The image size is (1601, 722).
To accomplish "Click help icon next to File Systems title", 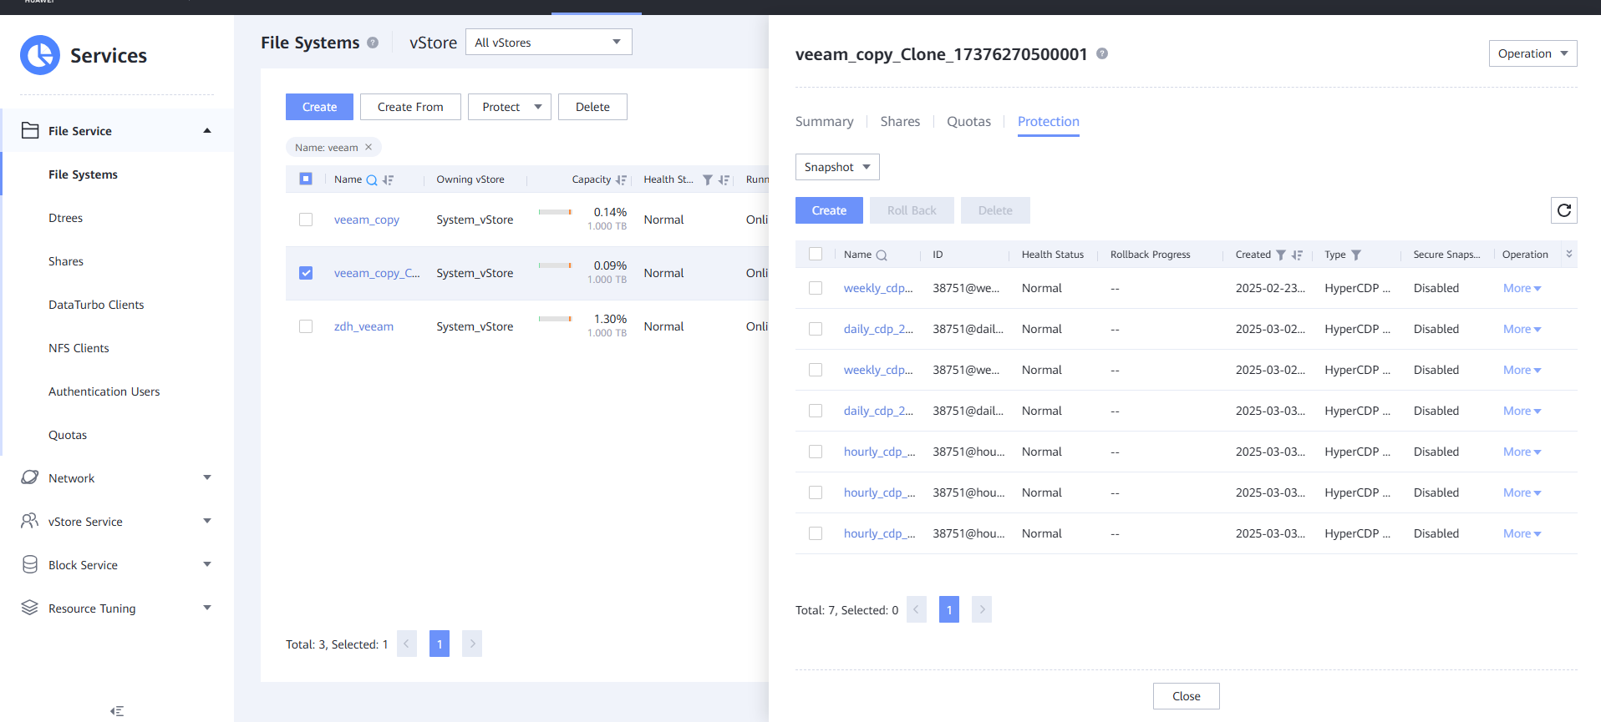I will (x=373, y=43).
